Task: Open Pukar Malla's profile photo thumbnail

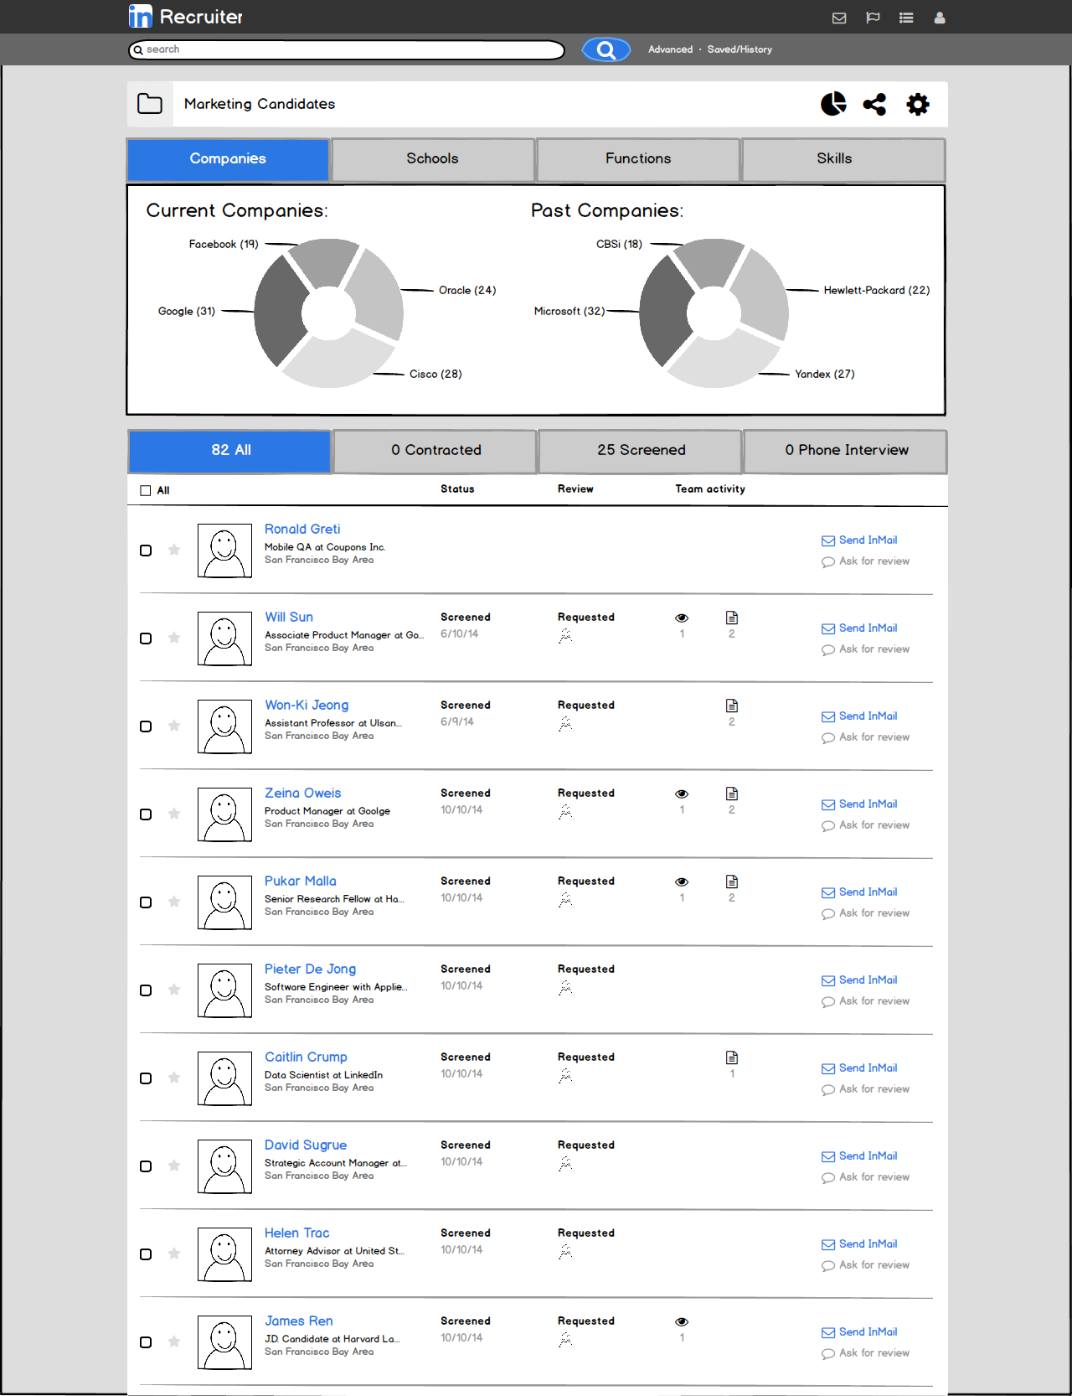Action: (x=224, y=902)
